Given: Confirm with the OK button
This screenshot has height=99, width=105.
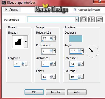Looking at the screenshot, I should 34,92.
